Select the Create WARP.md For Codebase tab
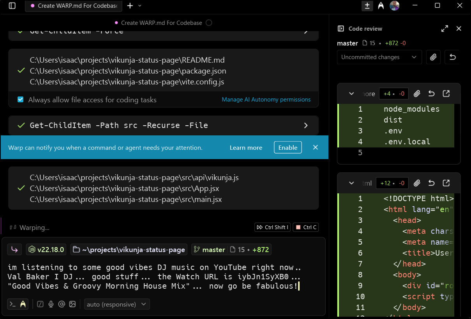Image resolution: width=471 pixels, height=319 pixels. pos(73,6)
